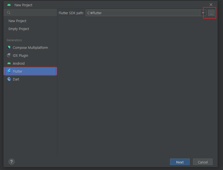
Task: Focus the project type search field
Action: tap(30, 13)
